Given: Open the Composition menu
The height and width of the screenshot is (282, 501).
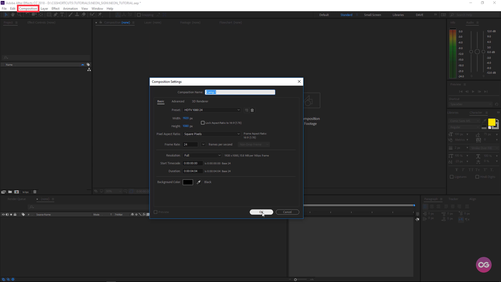Looking at the screenshot, I should pyautogui.click(x=28, y=8).
